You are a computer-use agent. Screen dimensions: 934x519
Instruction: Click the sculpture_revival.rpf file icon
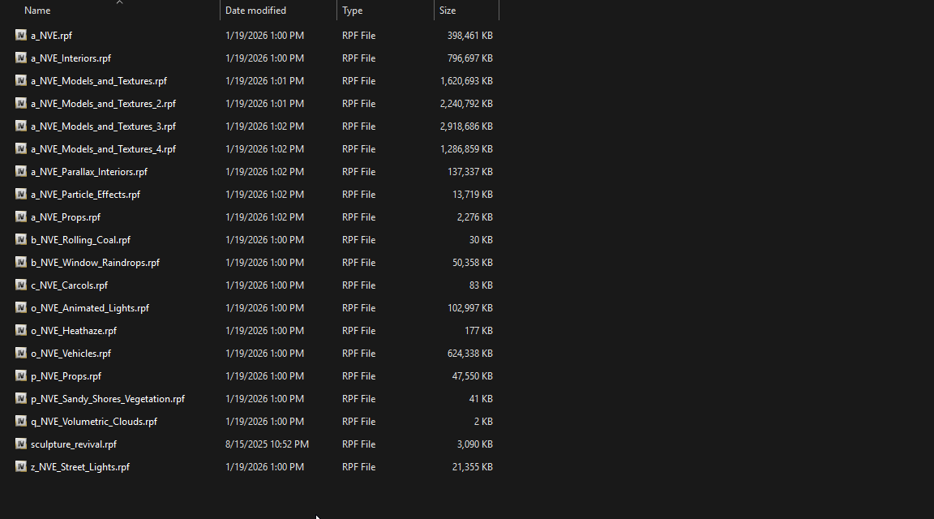(21, 444)
